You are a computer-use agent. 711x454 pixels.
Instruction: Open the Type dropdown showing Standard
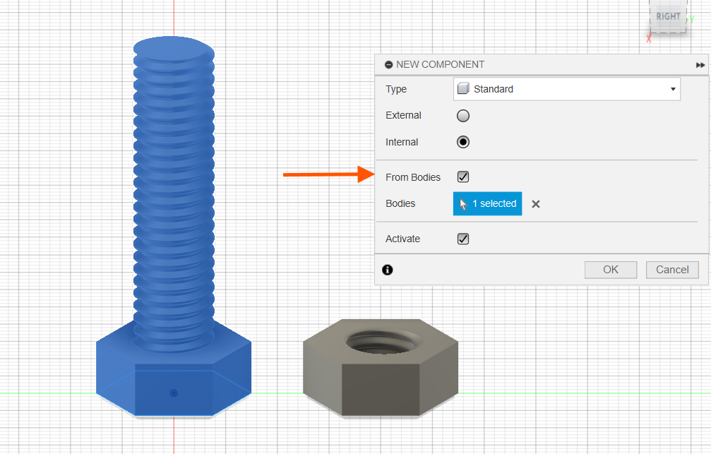[x=567, y=89]
